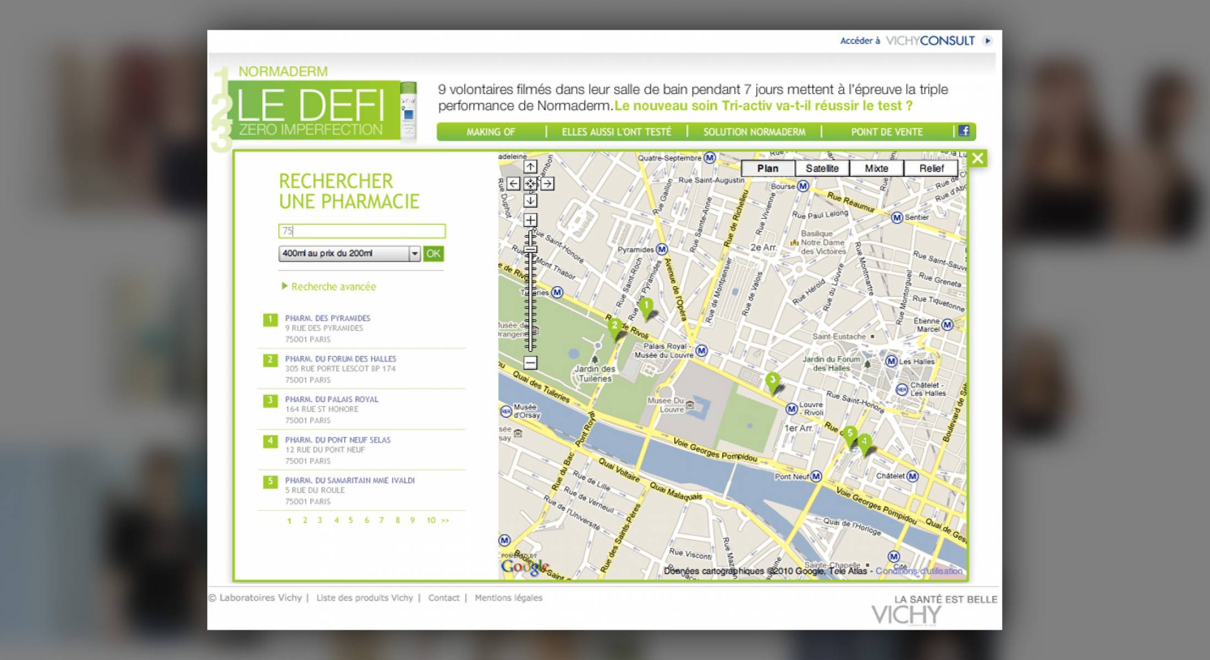1210x660 pixels.
Task: Click next pages double arrow
Action: [445, 520]
